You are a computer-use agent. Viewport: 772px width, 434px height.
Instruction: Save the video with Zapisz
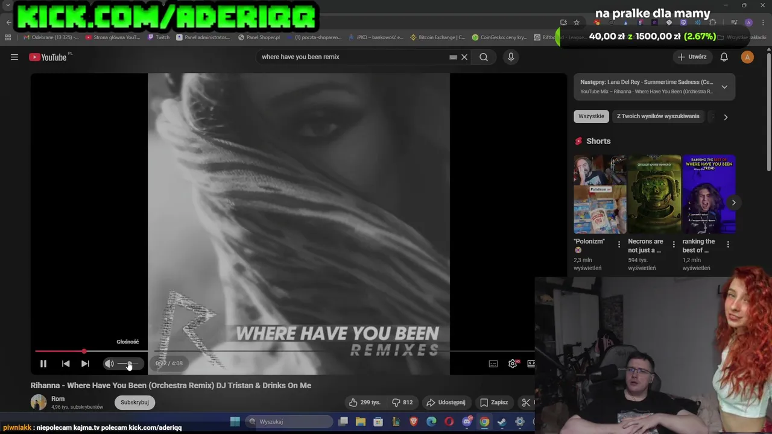493,402
